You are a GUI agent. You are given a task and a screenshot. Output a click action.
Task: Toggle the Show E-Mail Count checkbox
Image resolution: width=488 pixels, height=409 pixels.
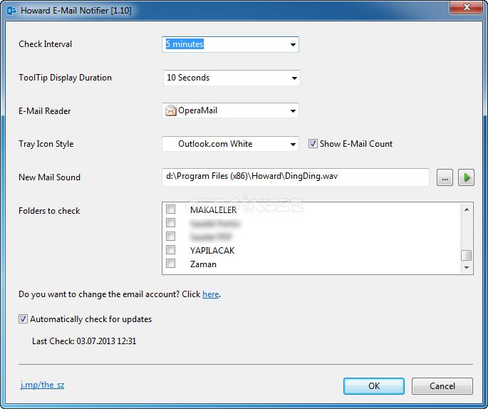pos(313,144)
